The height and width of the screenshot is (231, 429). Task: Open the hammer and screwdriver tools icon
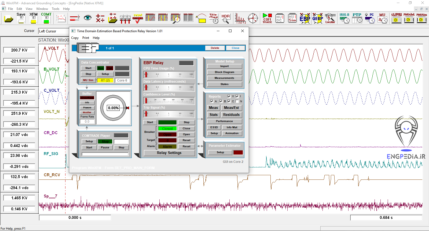click(x=75, y=18)
